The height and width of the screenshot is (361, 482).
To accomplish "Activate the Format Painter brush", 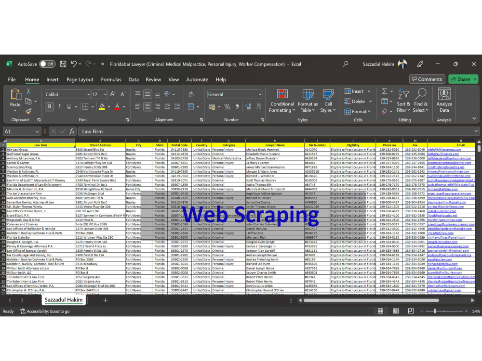I will [x=28, y=111].
